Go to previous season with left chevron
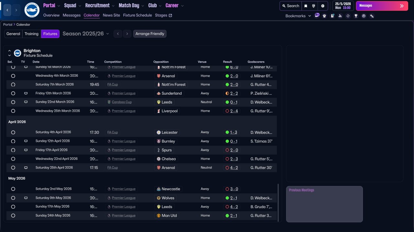Image resolution: width=414 pixels, height=232 pixels. click(118, 34)
